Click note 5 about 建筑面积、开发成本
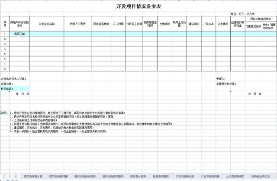277x181 pixels. pyautogui.click(x=52, y=128)
